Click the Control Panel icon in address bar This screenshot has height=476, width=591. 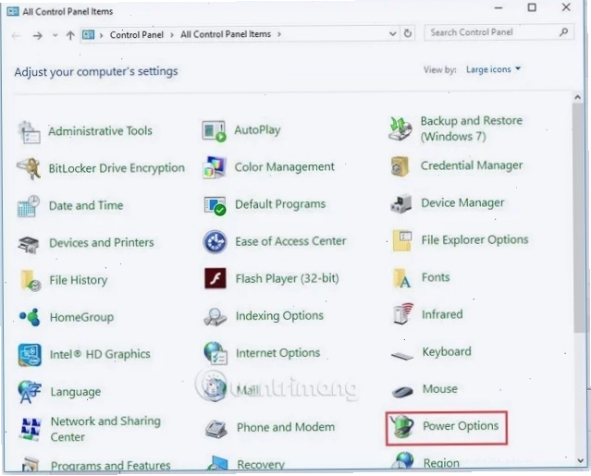click(89, 34)
